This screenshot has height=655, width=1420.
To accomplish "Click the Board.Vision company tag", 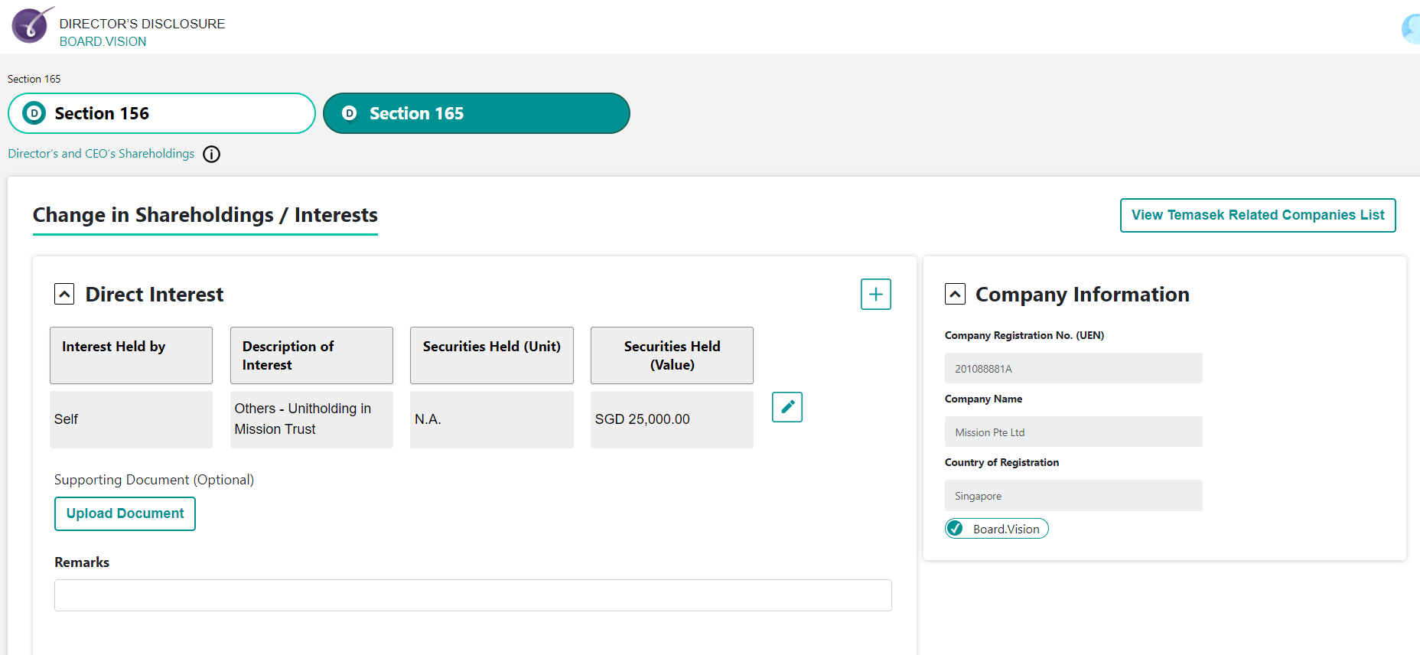I will [x=996, y=529].
